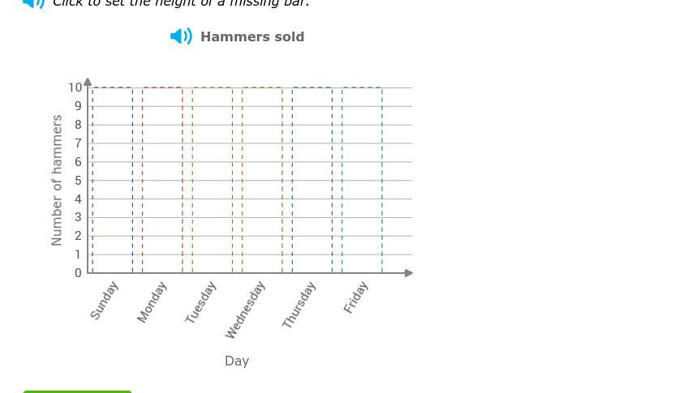This screenshot has height=393, width=687.
Task: Click the Friday axis label
Action: pos(356,297)
